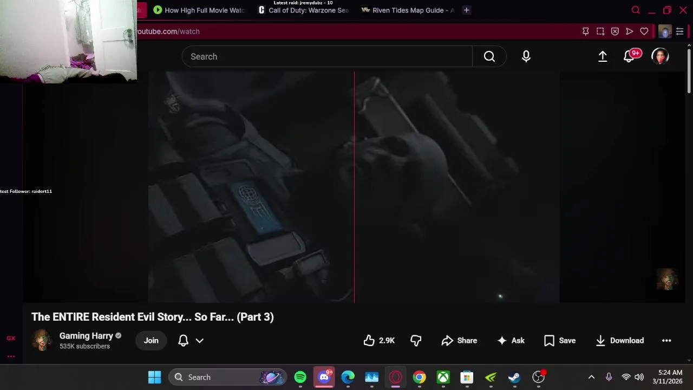This screenshot has width=693, height=390.
Task: Switch to Riven Tides Map Guide tab
Action: pyautogui.click(x=407, y=10)
